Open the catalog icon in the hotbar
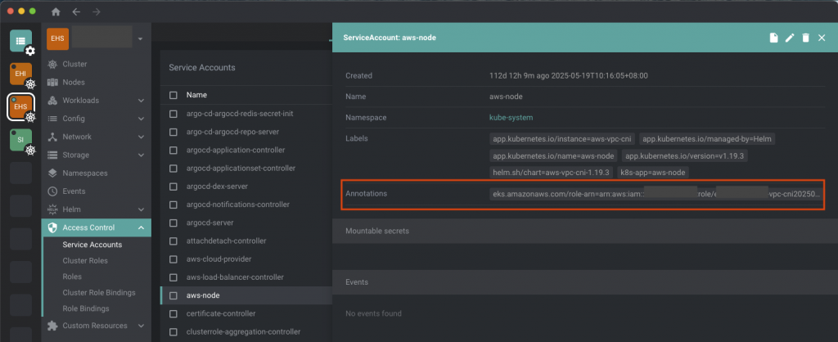 pos(20,40)
